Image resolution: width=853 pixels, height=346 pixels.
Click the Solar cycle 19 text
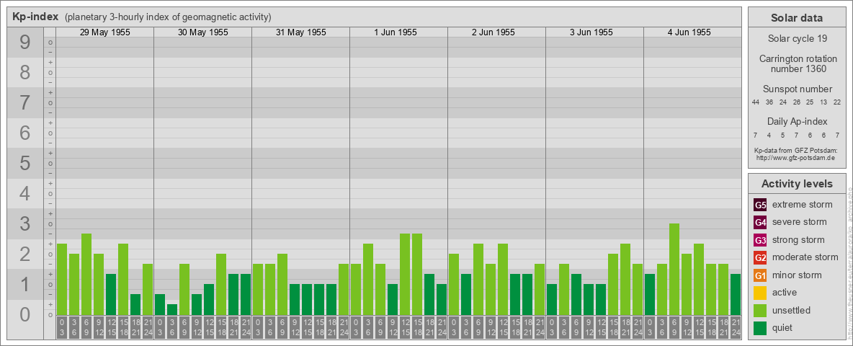tap(797, 39)
